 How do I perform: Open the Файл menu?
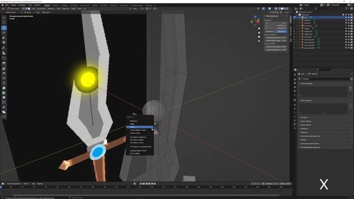pyautogui.click(x=7, y=5)
